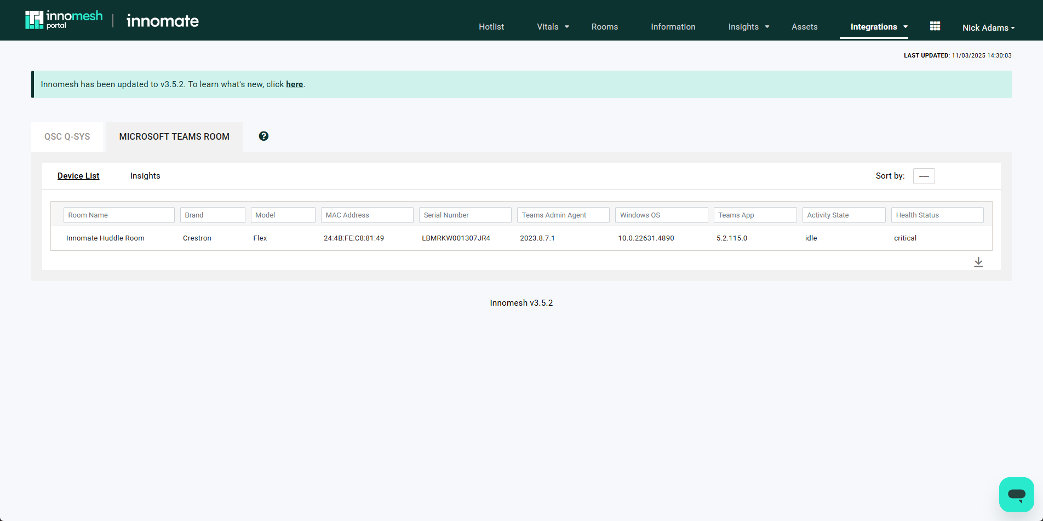Image resolution: width=1043 pixels, height=521 pixels.
Task: Switch to the QSC Q-SYS tab
Action: point(67,136)
